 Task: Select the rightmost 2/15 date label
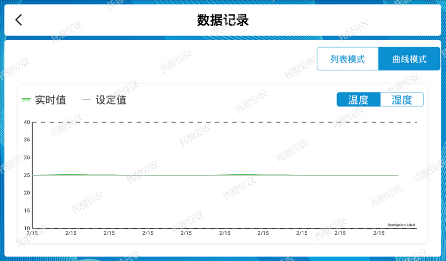(x=379, y=233)
